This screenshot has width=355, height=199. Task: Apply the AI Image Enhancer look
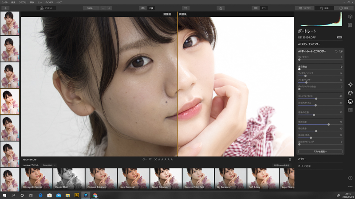(36, 179)
